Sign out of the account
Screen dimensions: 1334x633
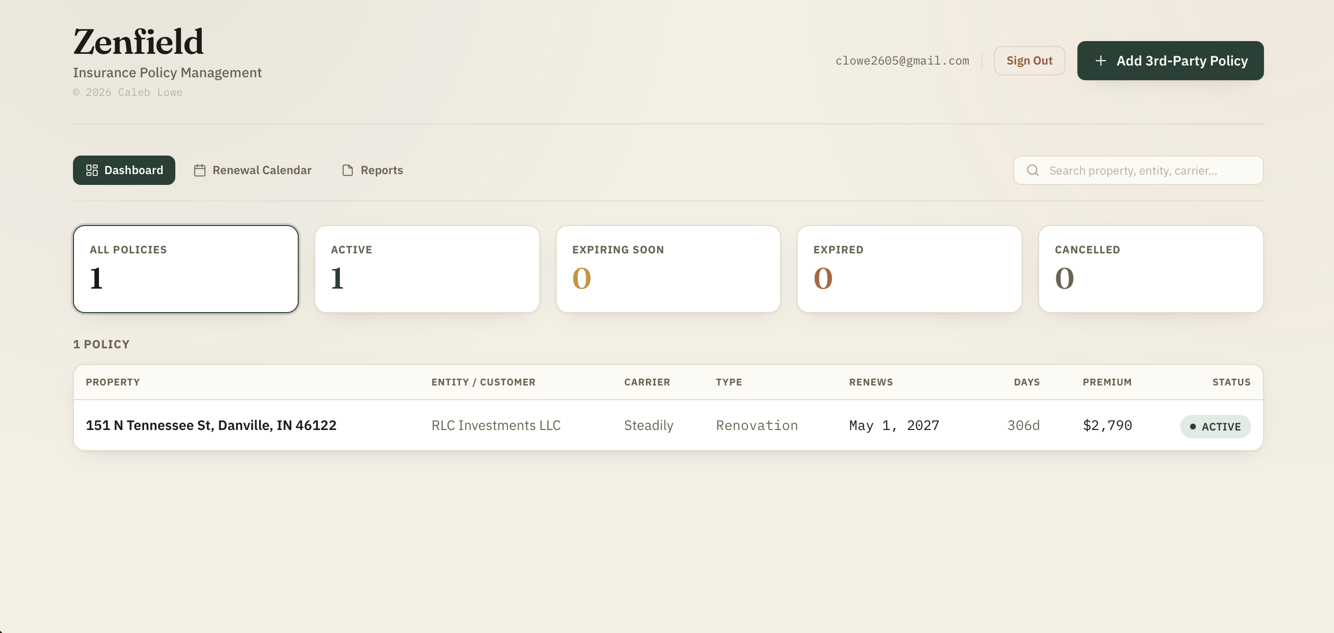click(x=1029, y=61)
